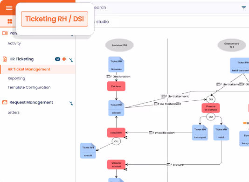This screenshot has width=249, height=182.
Task: Click the Pan section panel icon
Action: click(x=5, y=33)
